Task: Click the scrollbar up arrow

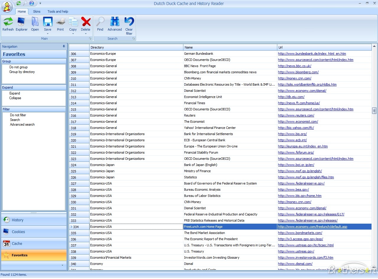Action: (x=374, y=46)
